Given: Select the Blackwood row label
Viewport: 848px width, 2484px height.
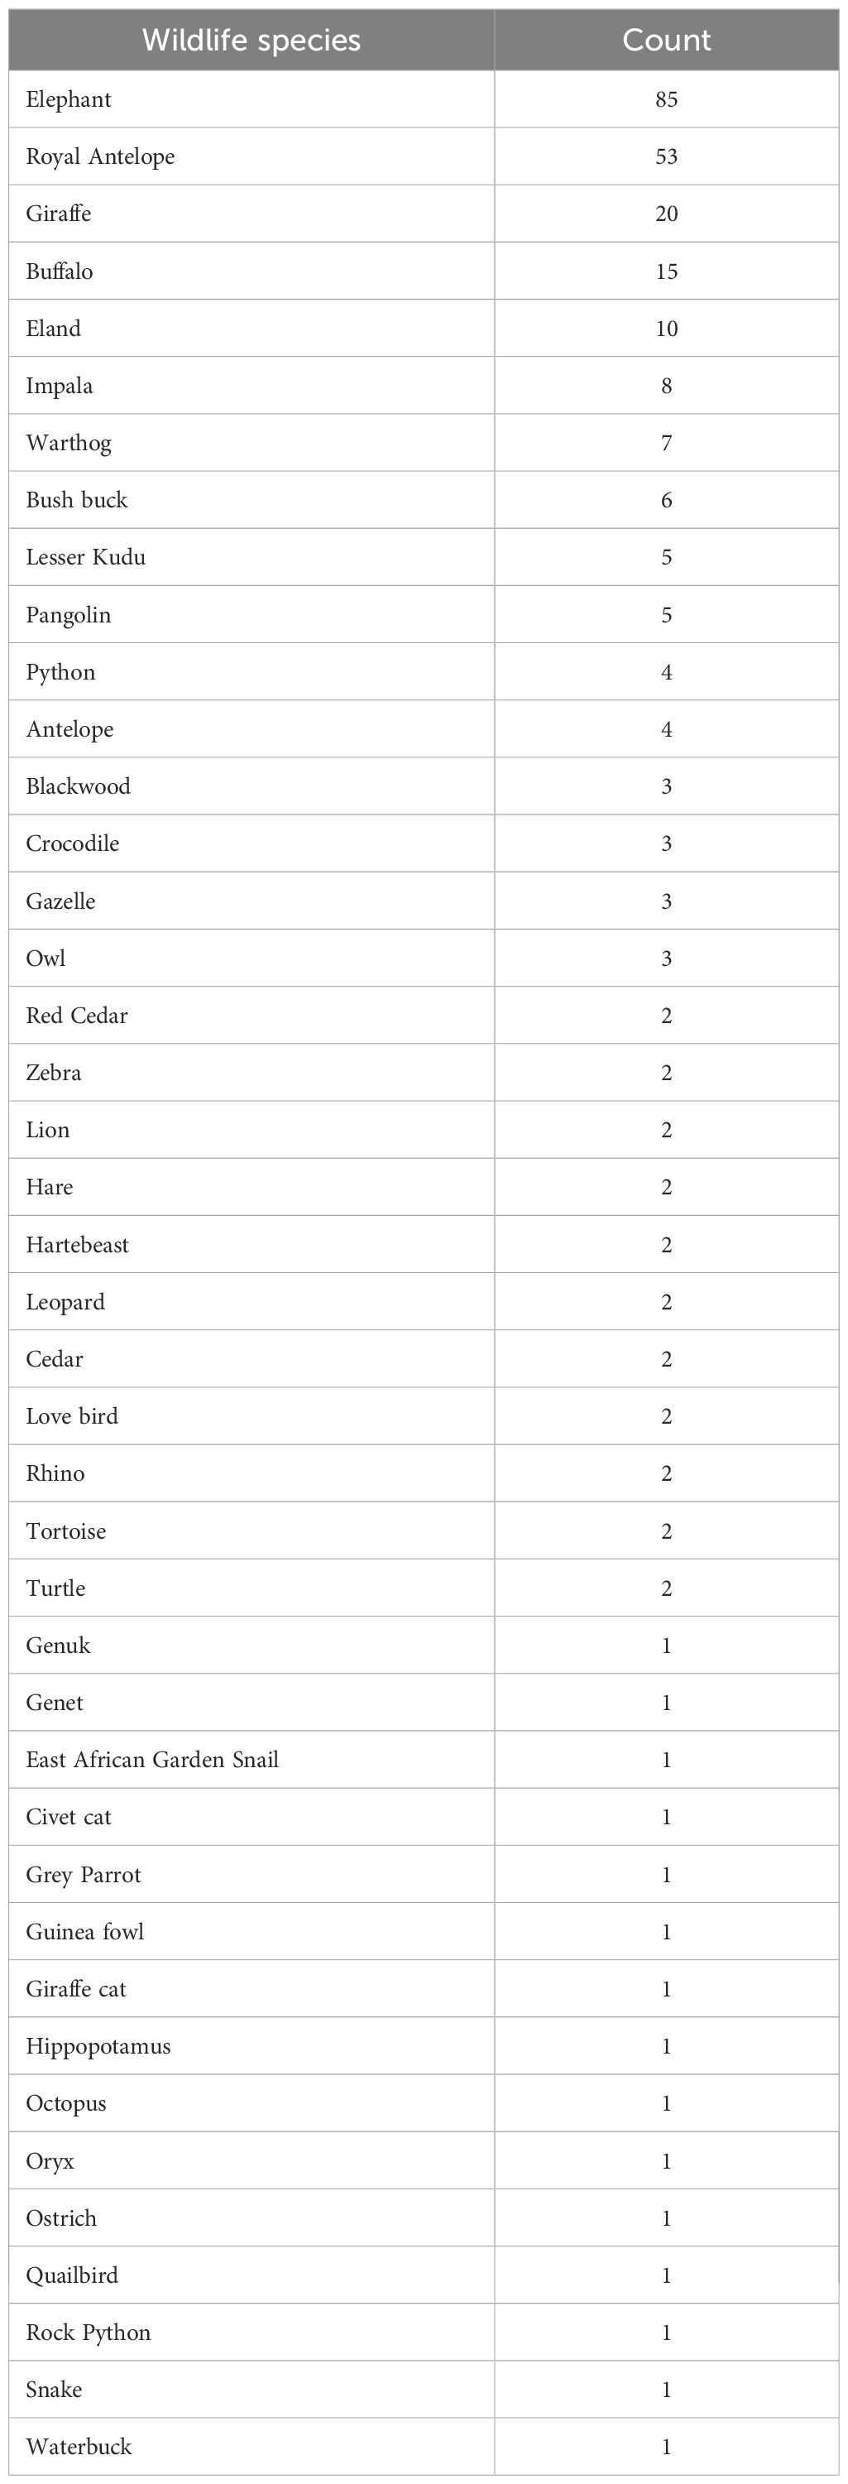Looking at the screenshot, I should [78, 786].
